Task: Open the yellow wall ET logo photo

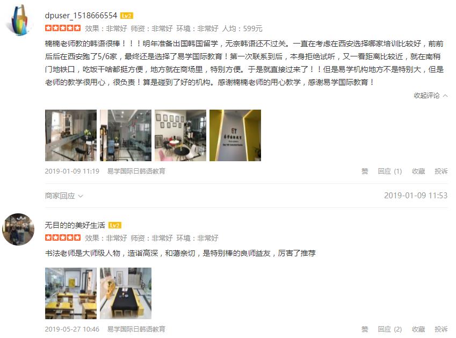Action: pos(235,135)
